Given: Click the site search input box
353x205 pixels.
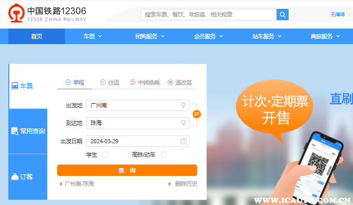Looking at the screenshot, I should click(x=209, y=15).
